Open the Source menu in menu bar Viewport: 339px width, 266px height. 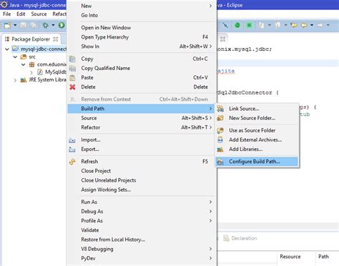click(39, 14)
